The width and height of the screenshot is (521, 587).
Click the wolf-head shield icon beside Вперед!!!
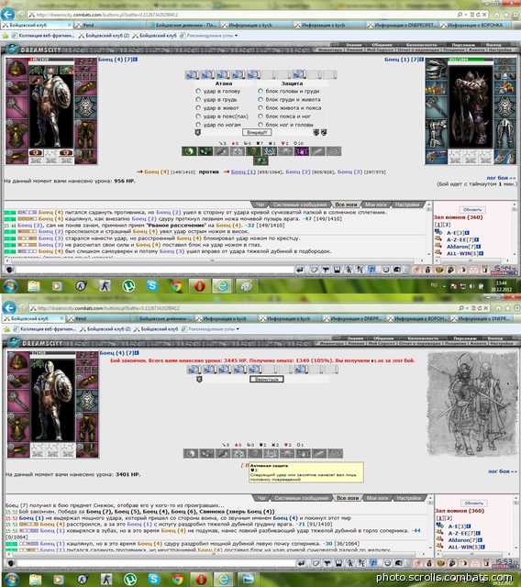pos(316,132)
